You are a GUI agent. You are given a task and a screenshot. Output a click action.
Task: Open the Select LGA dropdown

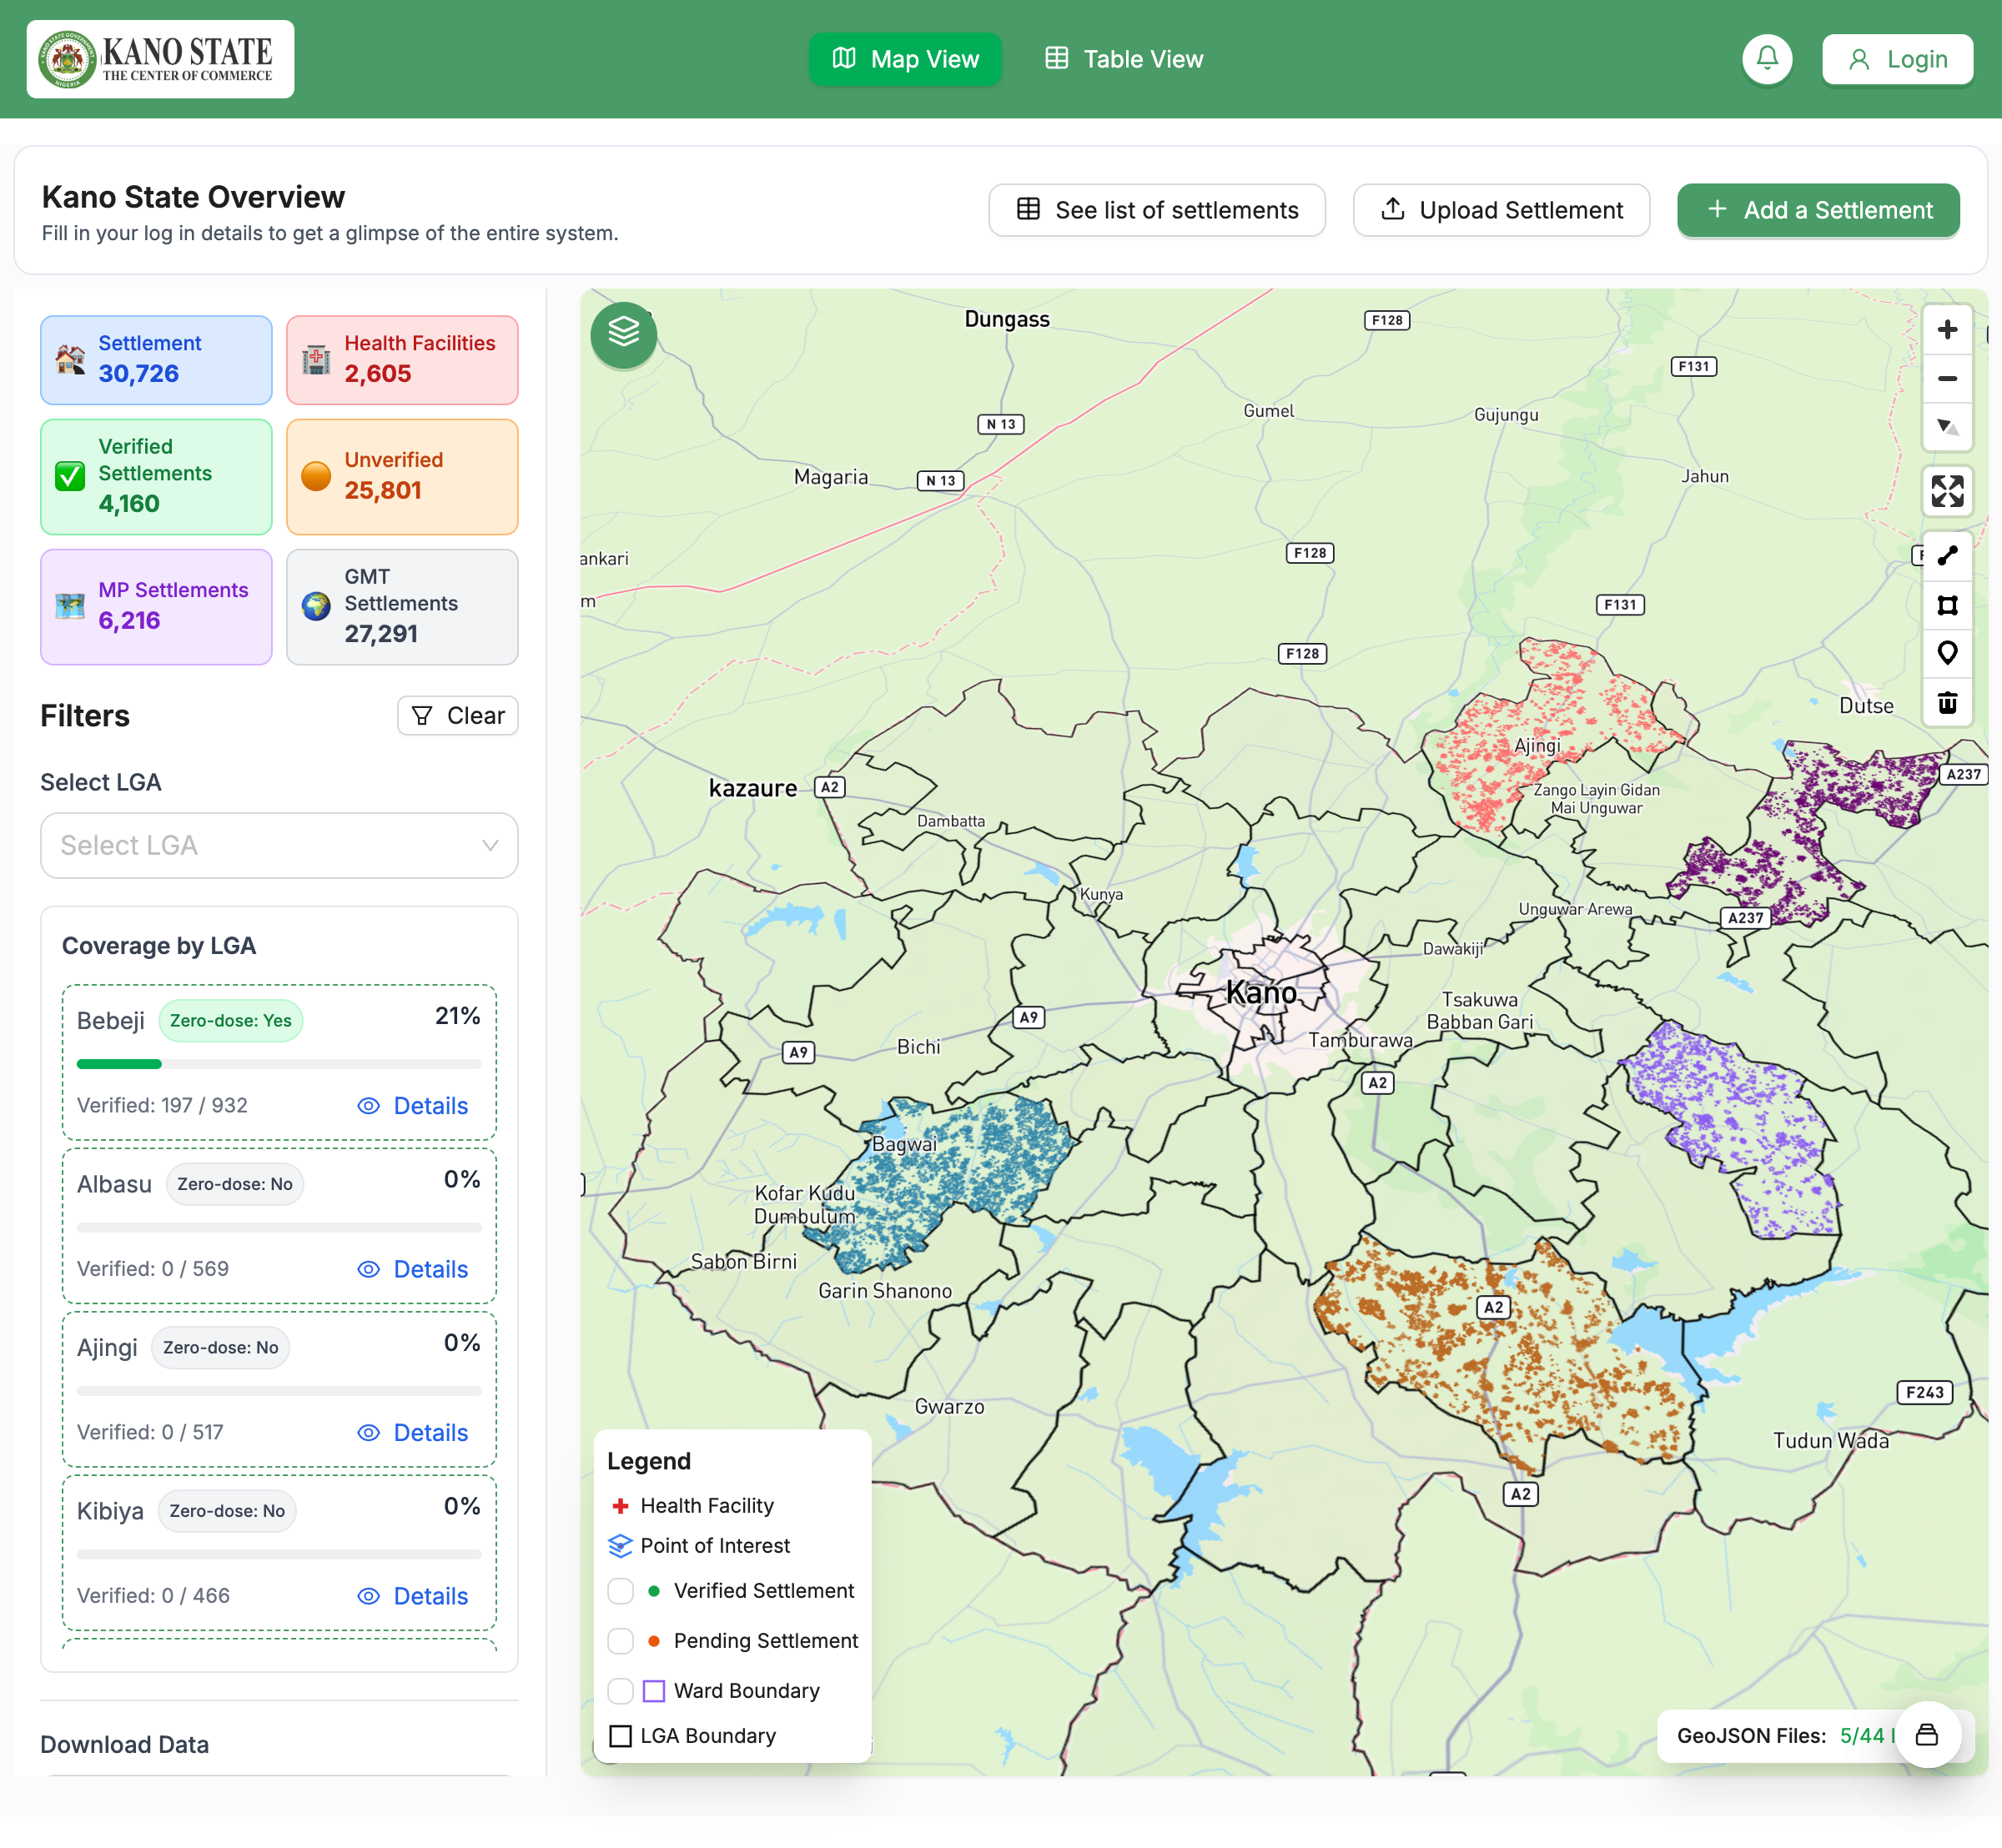click(x=279, y=845)
